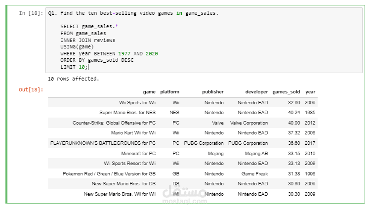
Task: Click the 'GB' platform cell
Action: [x=176, y=174]
